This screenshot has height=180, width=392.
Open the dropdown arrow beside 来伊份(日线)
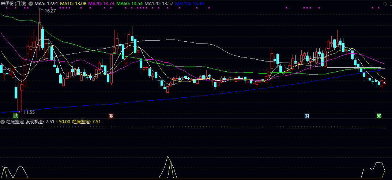click(x=31, y=4)
